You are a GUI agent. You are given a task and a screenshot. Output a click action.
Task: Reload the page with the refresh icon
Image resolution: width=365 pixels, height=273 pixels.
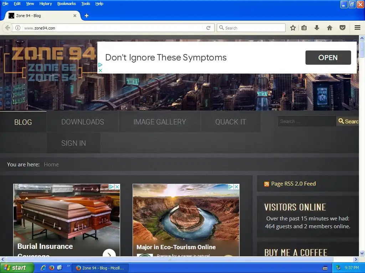pyautogui.click(x=208, y=28)
